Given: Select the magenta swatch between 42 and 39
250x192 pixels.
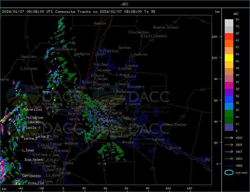Looking at the screenshot, I should (229, 86).
